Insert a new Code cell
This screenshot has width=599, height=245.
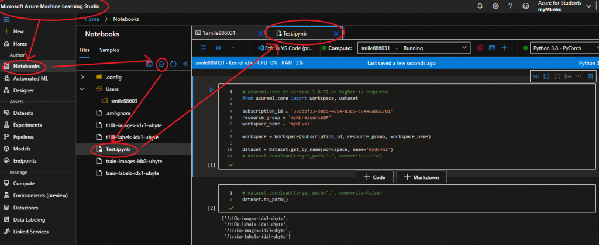374,177
